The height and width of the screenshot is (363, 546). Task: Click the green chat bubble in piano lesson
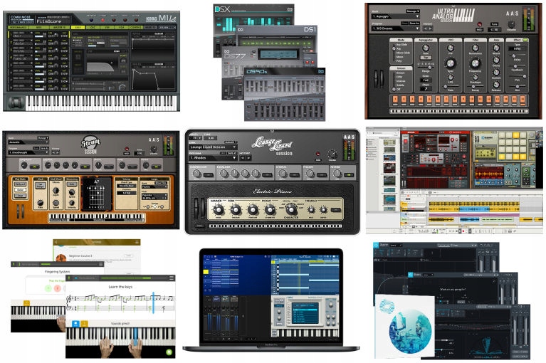pos(169,352)
